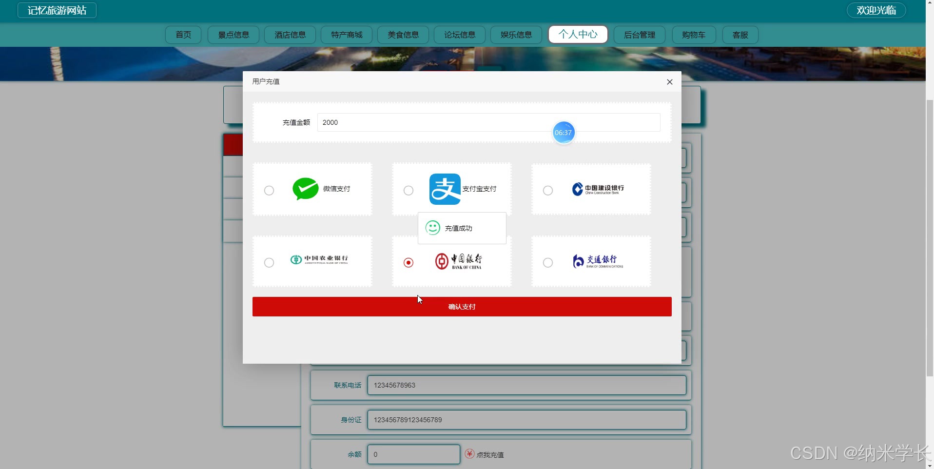
Task: Click the 余额 label
Action: 354,454
